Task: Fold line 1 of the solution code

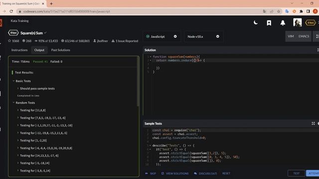Action: (x=151, y=57)
